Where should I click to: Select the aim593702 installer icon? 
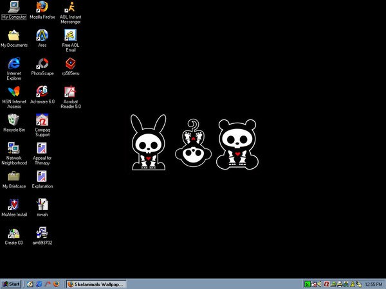[42, 236]
